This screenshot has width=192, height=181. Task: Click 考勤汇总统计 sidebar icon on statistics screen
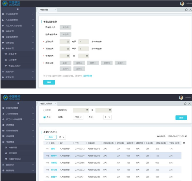pyautogui.click(x=6, y=159)
